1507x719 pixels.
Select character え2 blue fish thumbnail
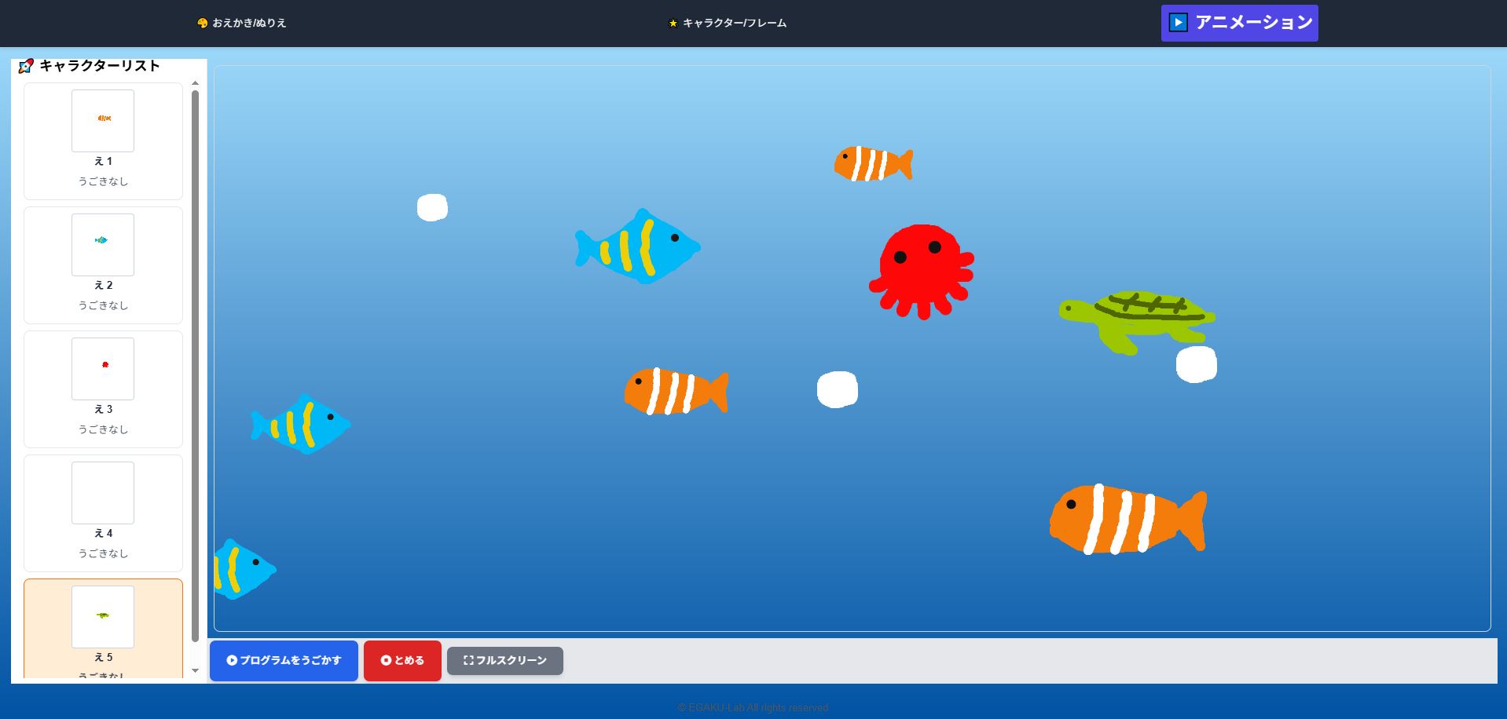(103, 245)
